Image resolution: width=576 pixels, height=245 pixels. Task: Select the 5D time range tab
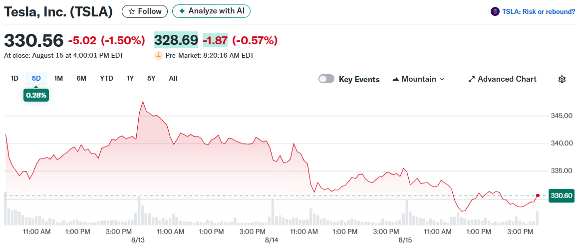click(x=36, y=78)
